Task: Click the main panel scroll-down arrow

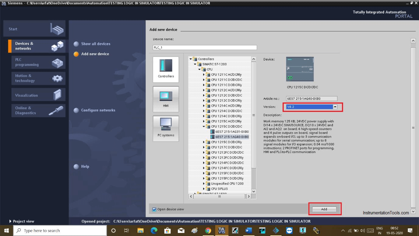Action: click(413, 211)
